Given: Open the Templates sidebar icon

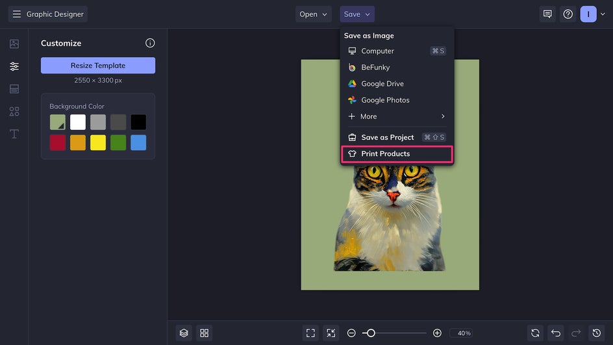Looking at the screenshot, I should click(x=14, y=89).
